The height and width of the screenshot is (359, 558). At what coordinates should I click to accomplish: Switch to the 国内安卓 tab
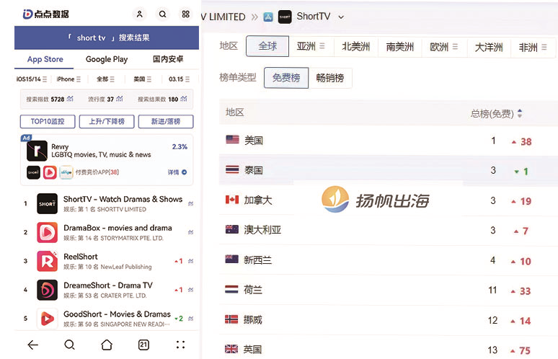click(168, 59)
